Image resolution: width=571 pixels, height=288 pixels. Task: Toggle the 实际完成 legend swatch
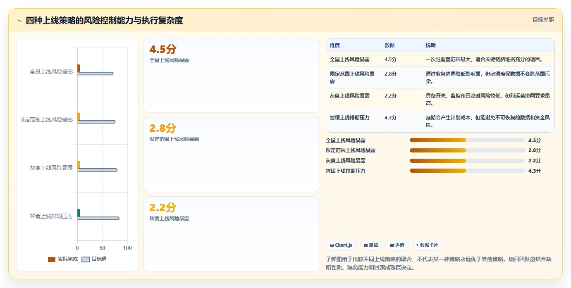click(x=52, y=259)
